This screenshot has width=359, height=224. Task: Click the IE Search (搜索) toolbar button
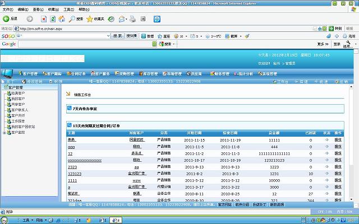(76, 19)
